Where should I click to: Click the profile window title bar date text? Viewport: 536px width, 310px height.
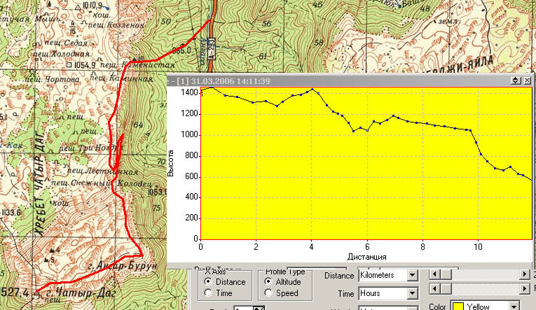click(x=230, y=81)
